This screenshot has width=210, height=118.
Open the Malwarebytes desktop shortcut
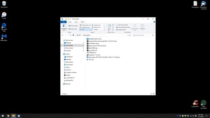click(4, 37)
